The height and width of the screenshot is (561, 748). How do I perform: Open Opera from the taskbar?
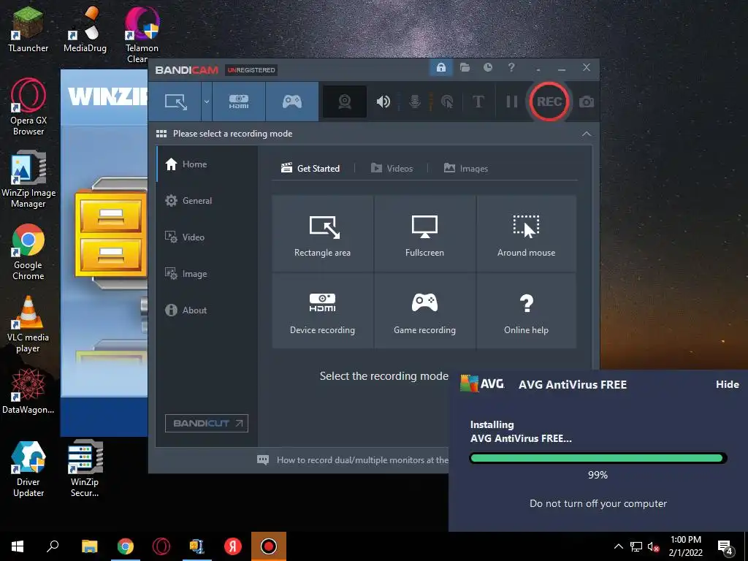pyautogui.click(x=161, y=546)
